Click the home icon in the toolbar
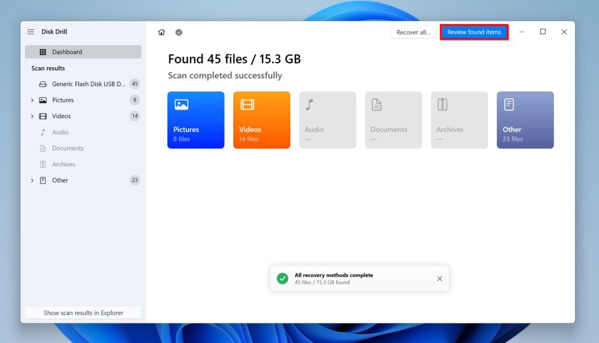This screenshot has width=599, height=343. [x=161, y=32]
